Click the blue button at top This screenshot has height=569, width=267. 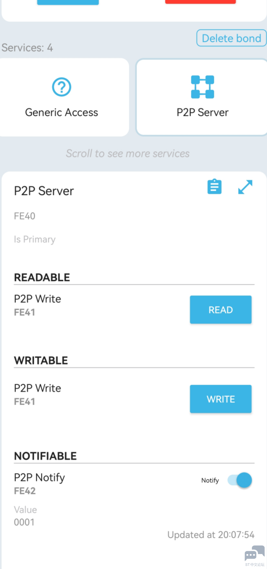tap(68, 2)
